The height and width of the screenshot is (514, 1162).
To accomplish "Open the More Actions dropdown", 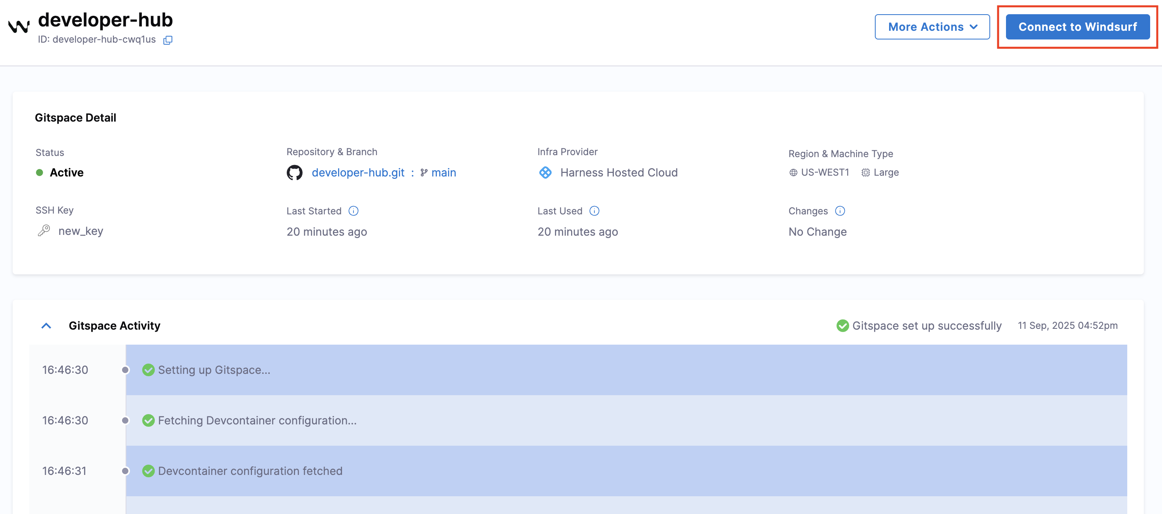I will 932,27.
